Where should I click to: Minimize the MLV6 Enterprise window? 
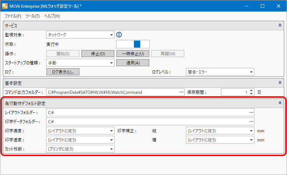(x=246, y=6)
